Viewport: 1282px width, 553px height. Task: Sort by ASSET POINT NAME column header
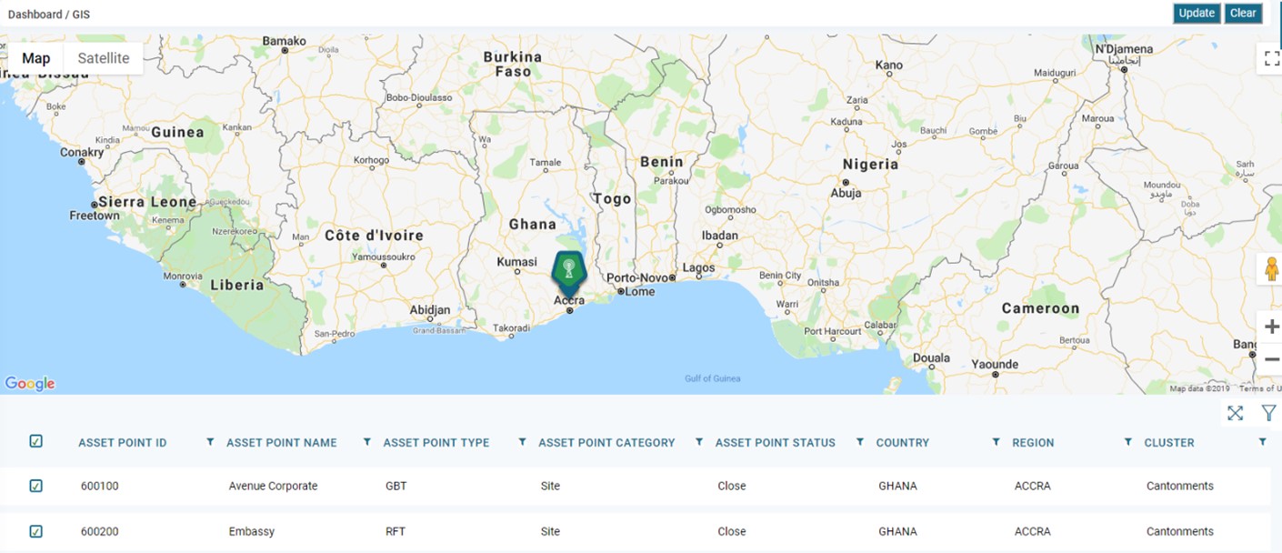point(282,443)
